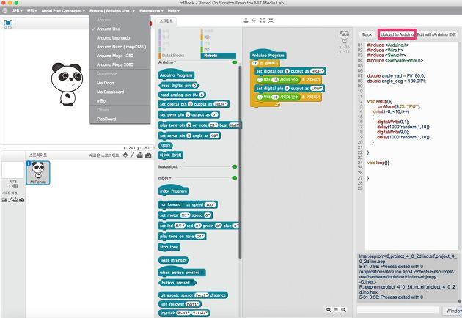Click the mBot Program block in palette
Image resolution: width=462 pixels, height=318 pixels.
(174, 191)
